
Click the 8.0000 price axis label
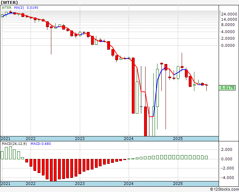[x=228, y=25]
